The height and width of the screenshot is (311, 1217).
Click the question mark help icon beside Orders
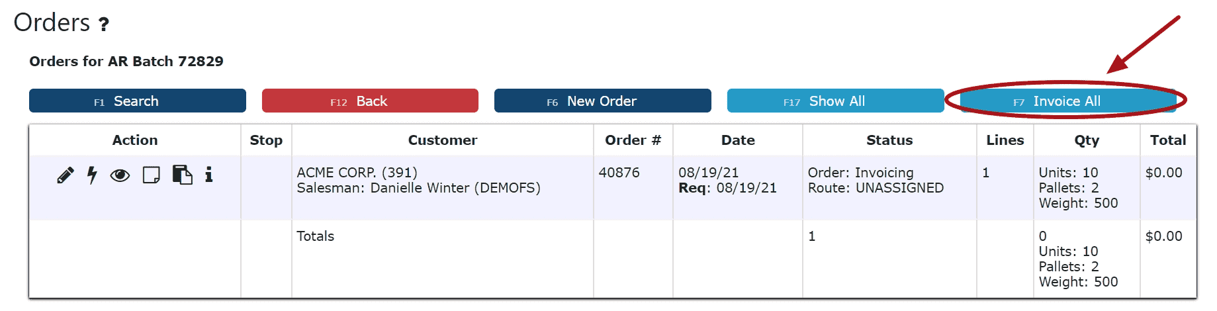pyautogui.click(x=104, y=24)
